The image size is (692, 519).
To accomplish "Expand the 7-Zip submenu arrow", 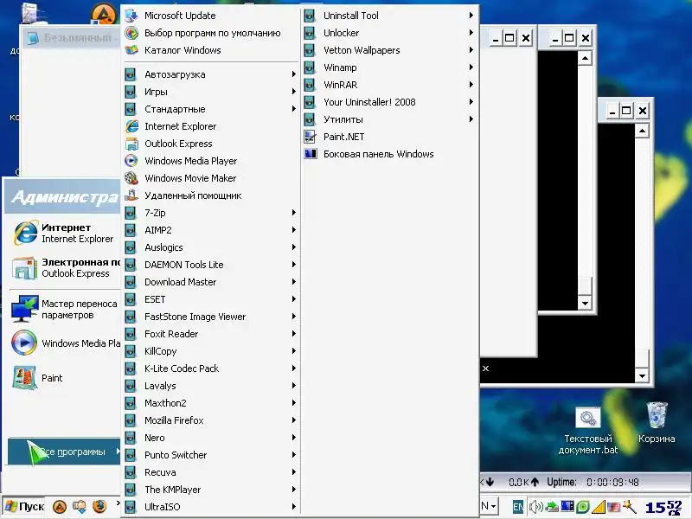I will point(294,213).
